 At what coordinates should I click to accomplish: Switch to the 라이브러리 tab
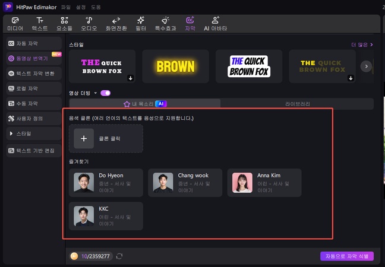click(x=297, y=104)
